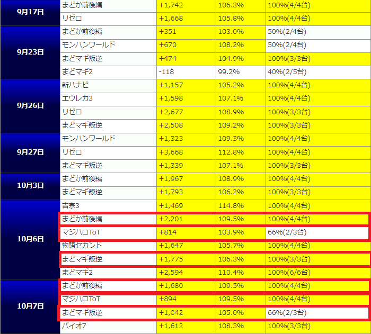Viewport: 371px width, 334px height.
Task: Select the 108.3% payout rate cell
Action: click(x=241, y=327)
